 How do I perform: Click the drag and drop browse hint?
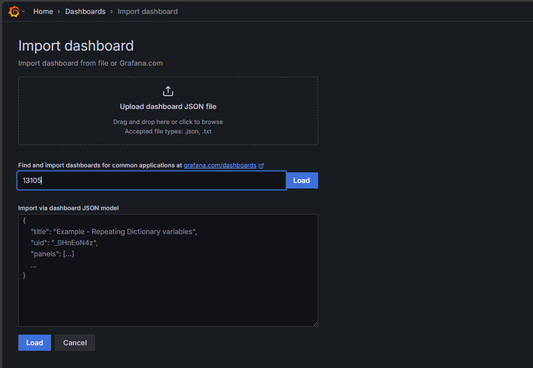pos(168,122)
